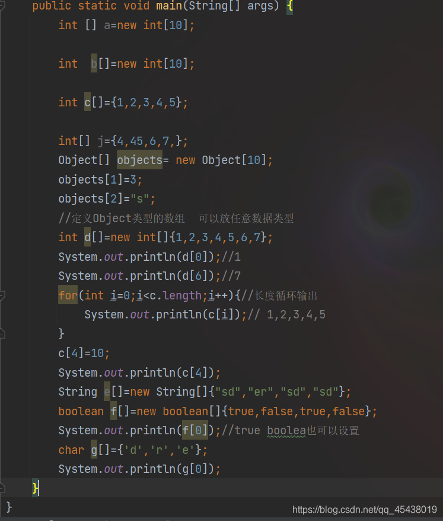The width and height of the screenshot is (443, 521).
Task: Click 'c.length' in the for loop condition
Action: coord(176,295)
